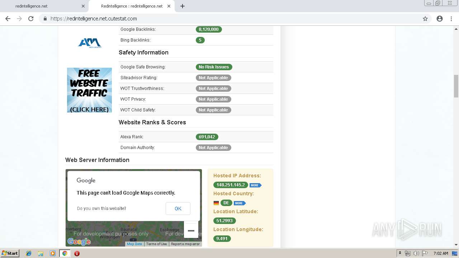This screenshot has width=459, height=258.
Task: View site security padlock info
Action: [45, 19]
